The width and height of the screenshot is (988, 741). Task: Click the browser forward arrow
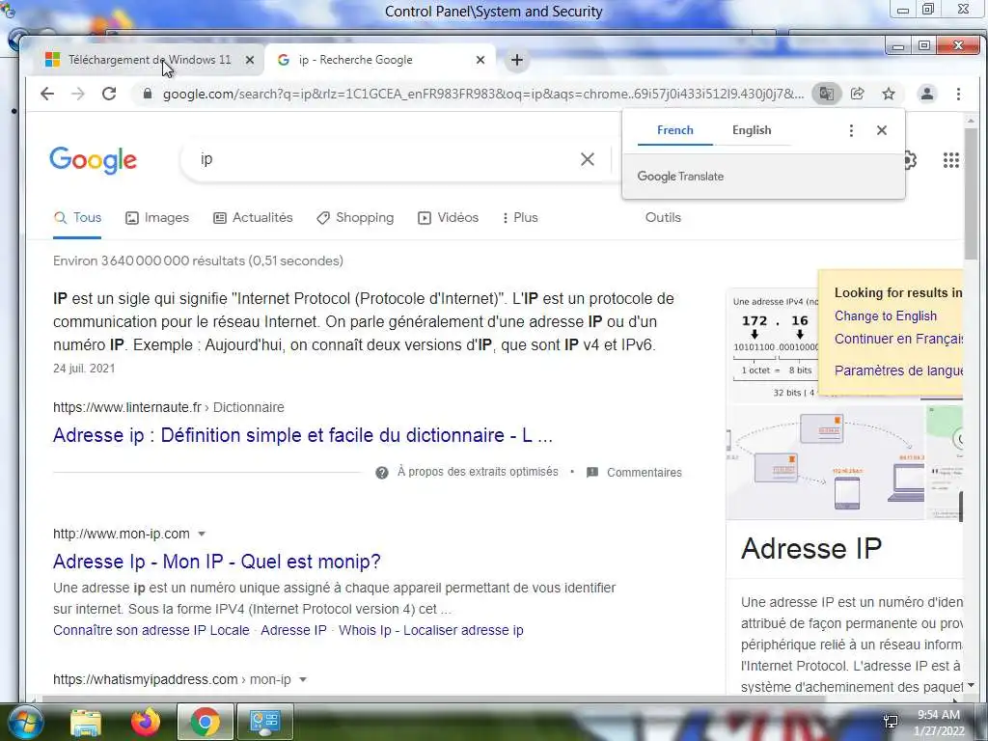coord(78,94)
